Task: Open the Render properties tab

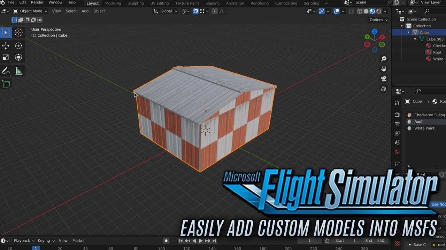Action: pos(397,115)
